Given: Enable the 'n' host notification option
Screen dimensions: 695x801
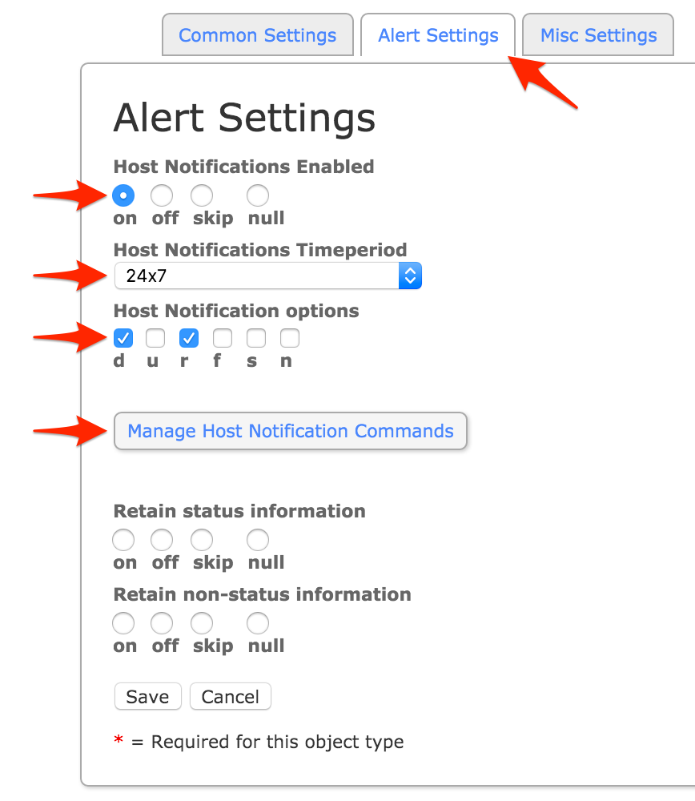Looking at the screenshot, I should (x=290, y=338).
